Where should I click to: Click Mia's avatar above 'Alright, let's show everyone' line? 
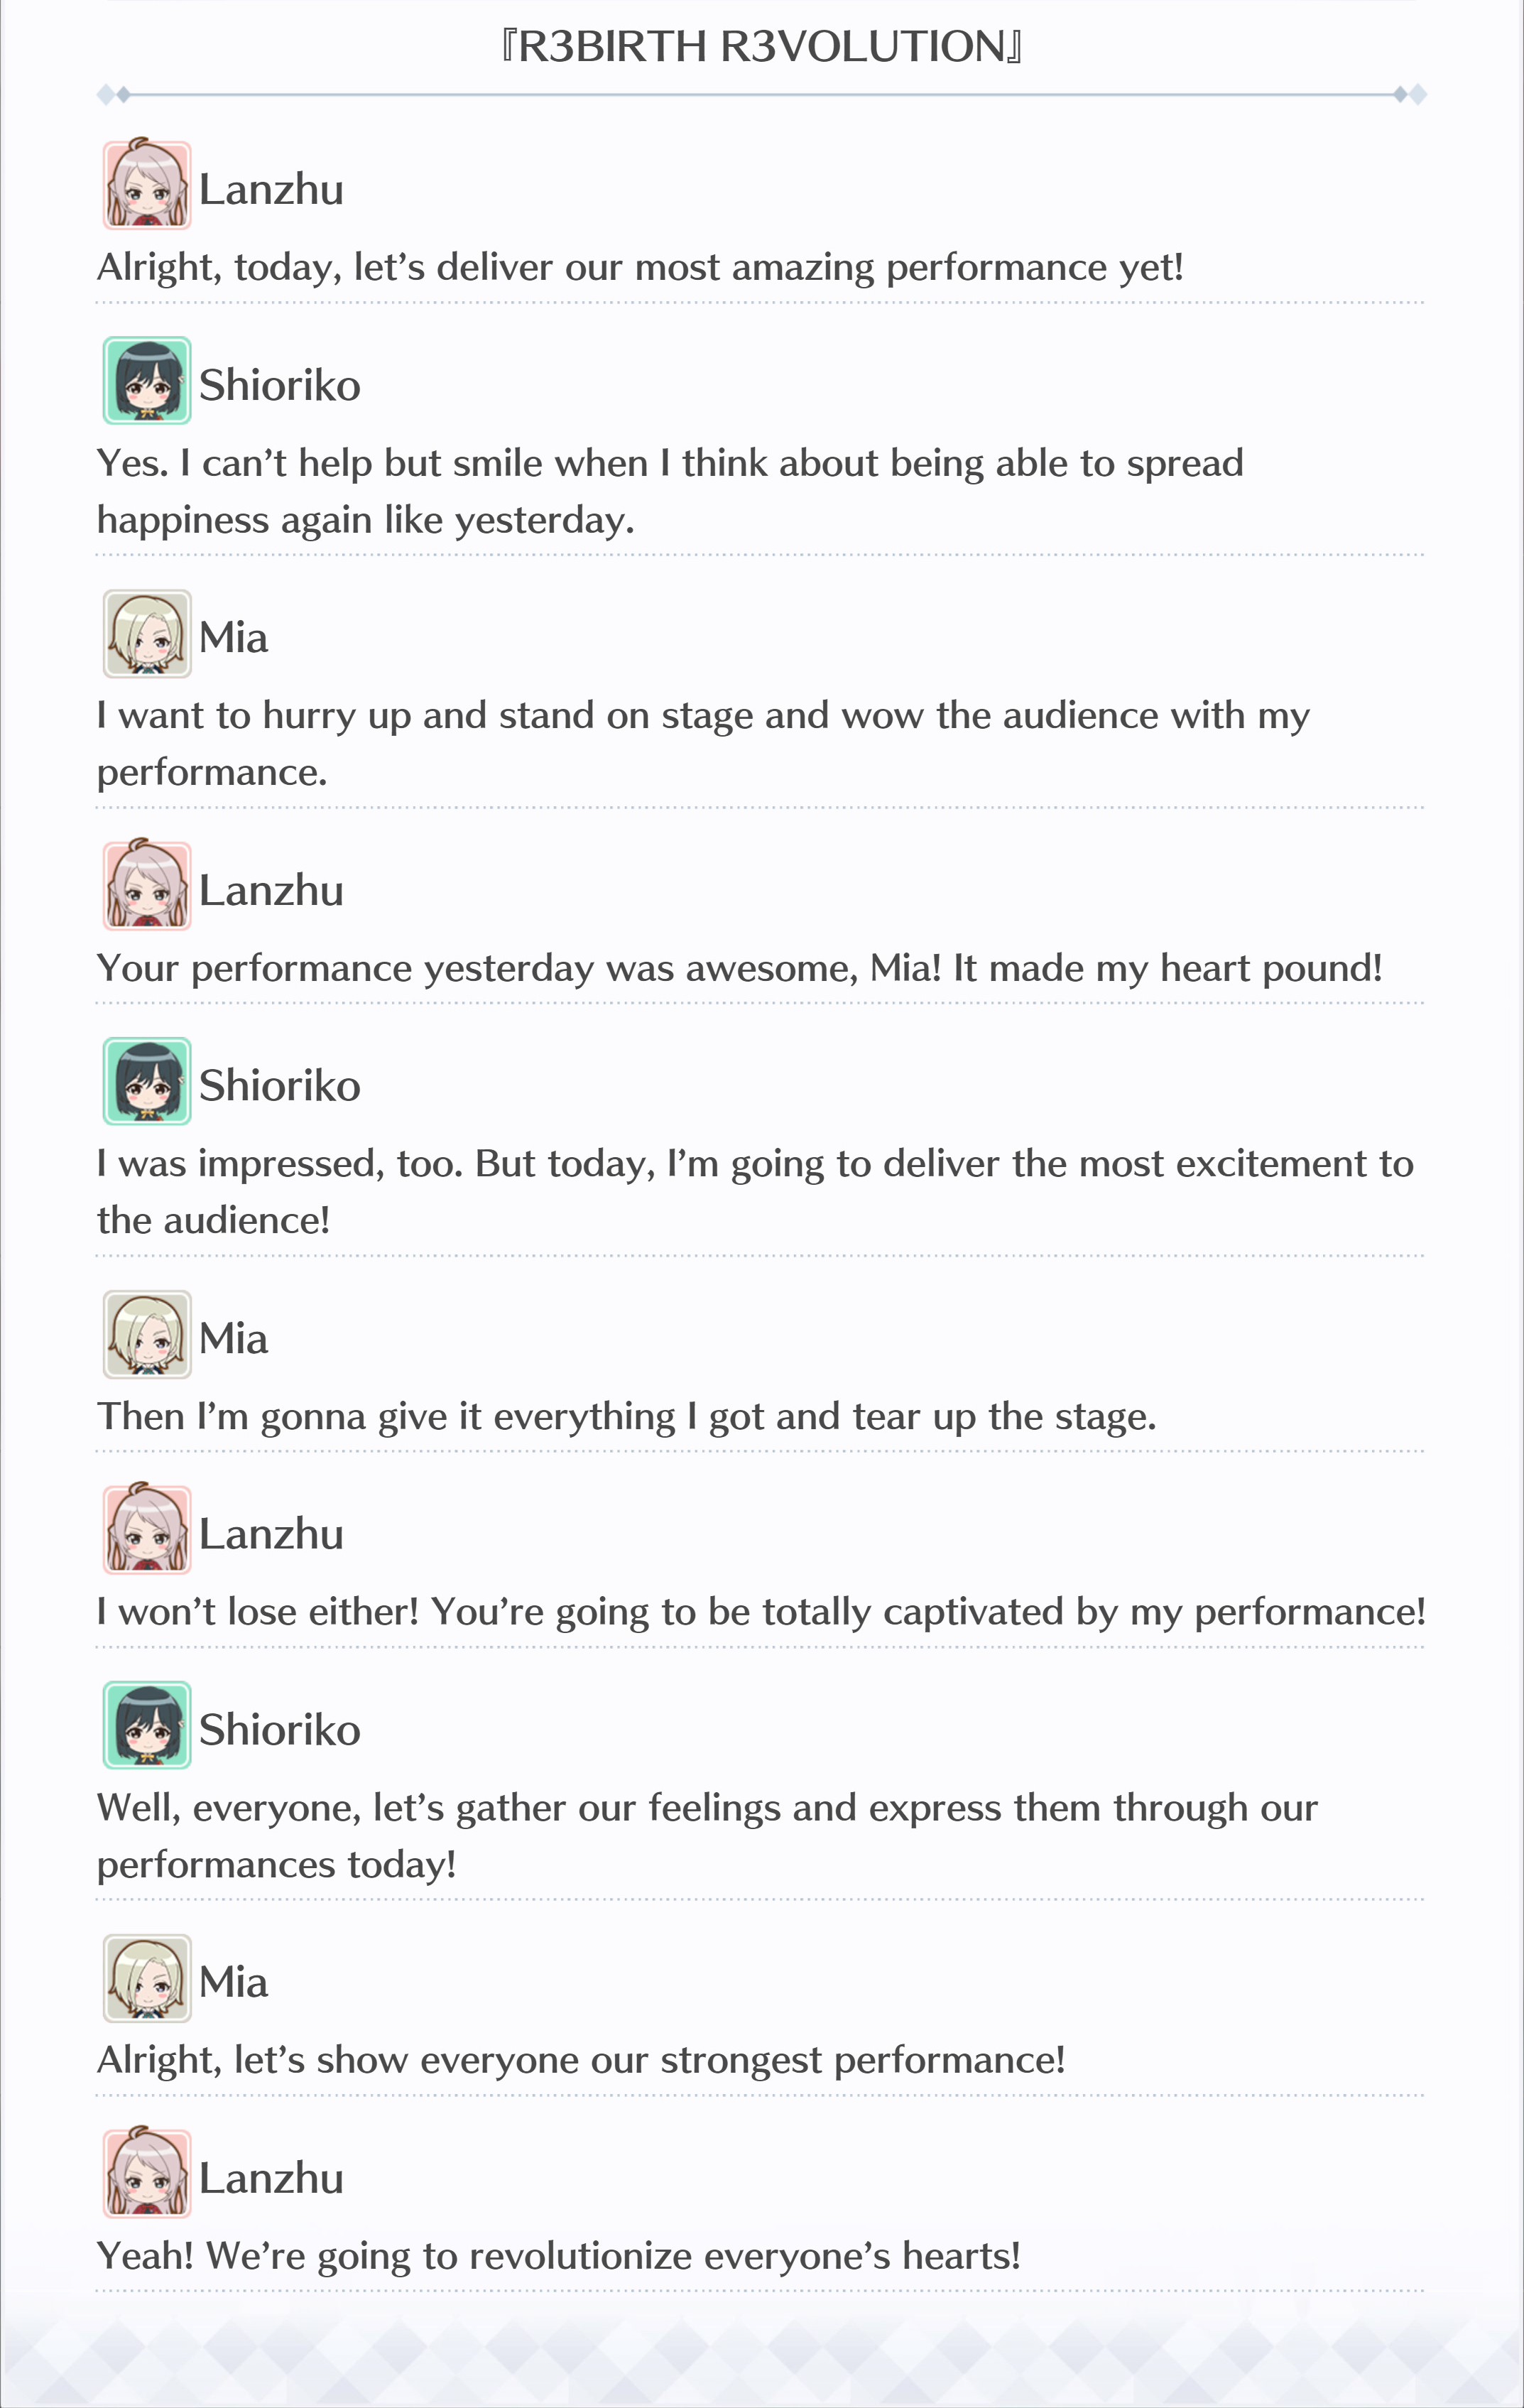coord(147,1979)
